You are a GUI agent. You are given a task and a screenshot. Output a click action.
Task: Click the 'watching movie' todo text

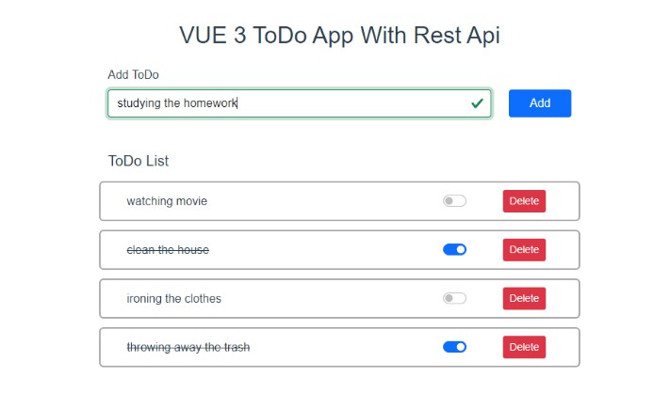pos(167,201)
